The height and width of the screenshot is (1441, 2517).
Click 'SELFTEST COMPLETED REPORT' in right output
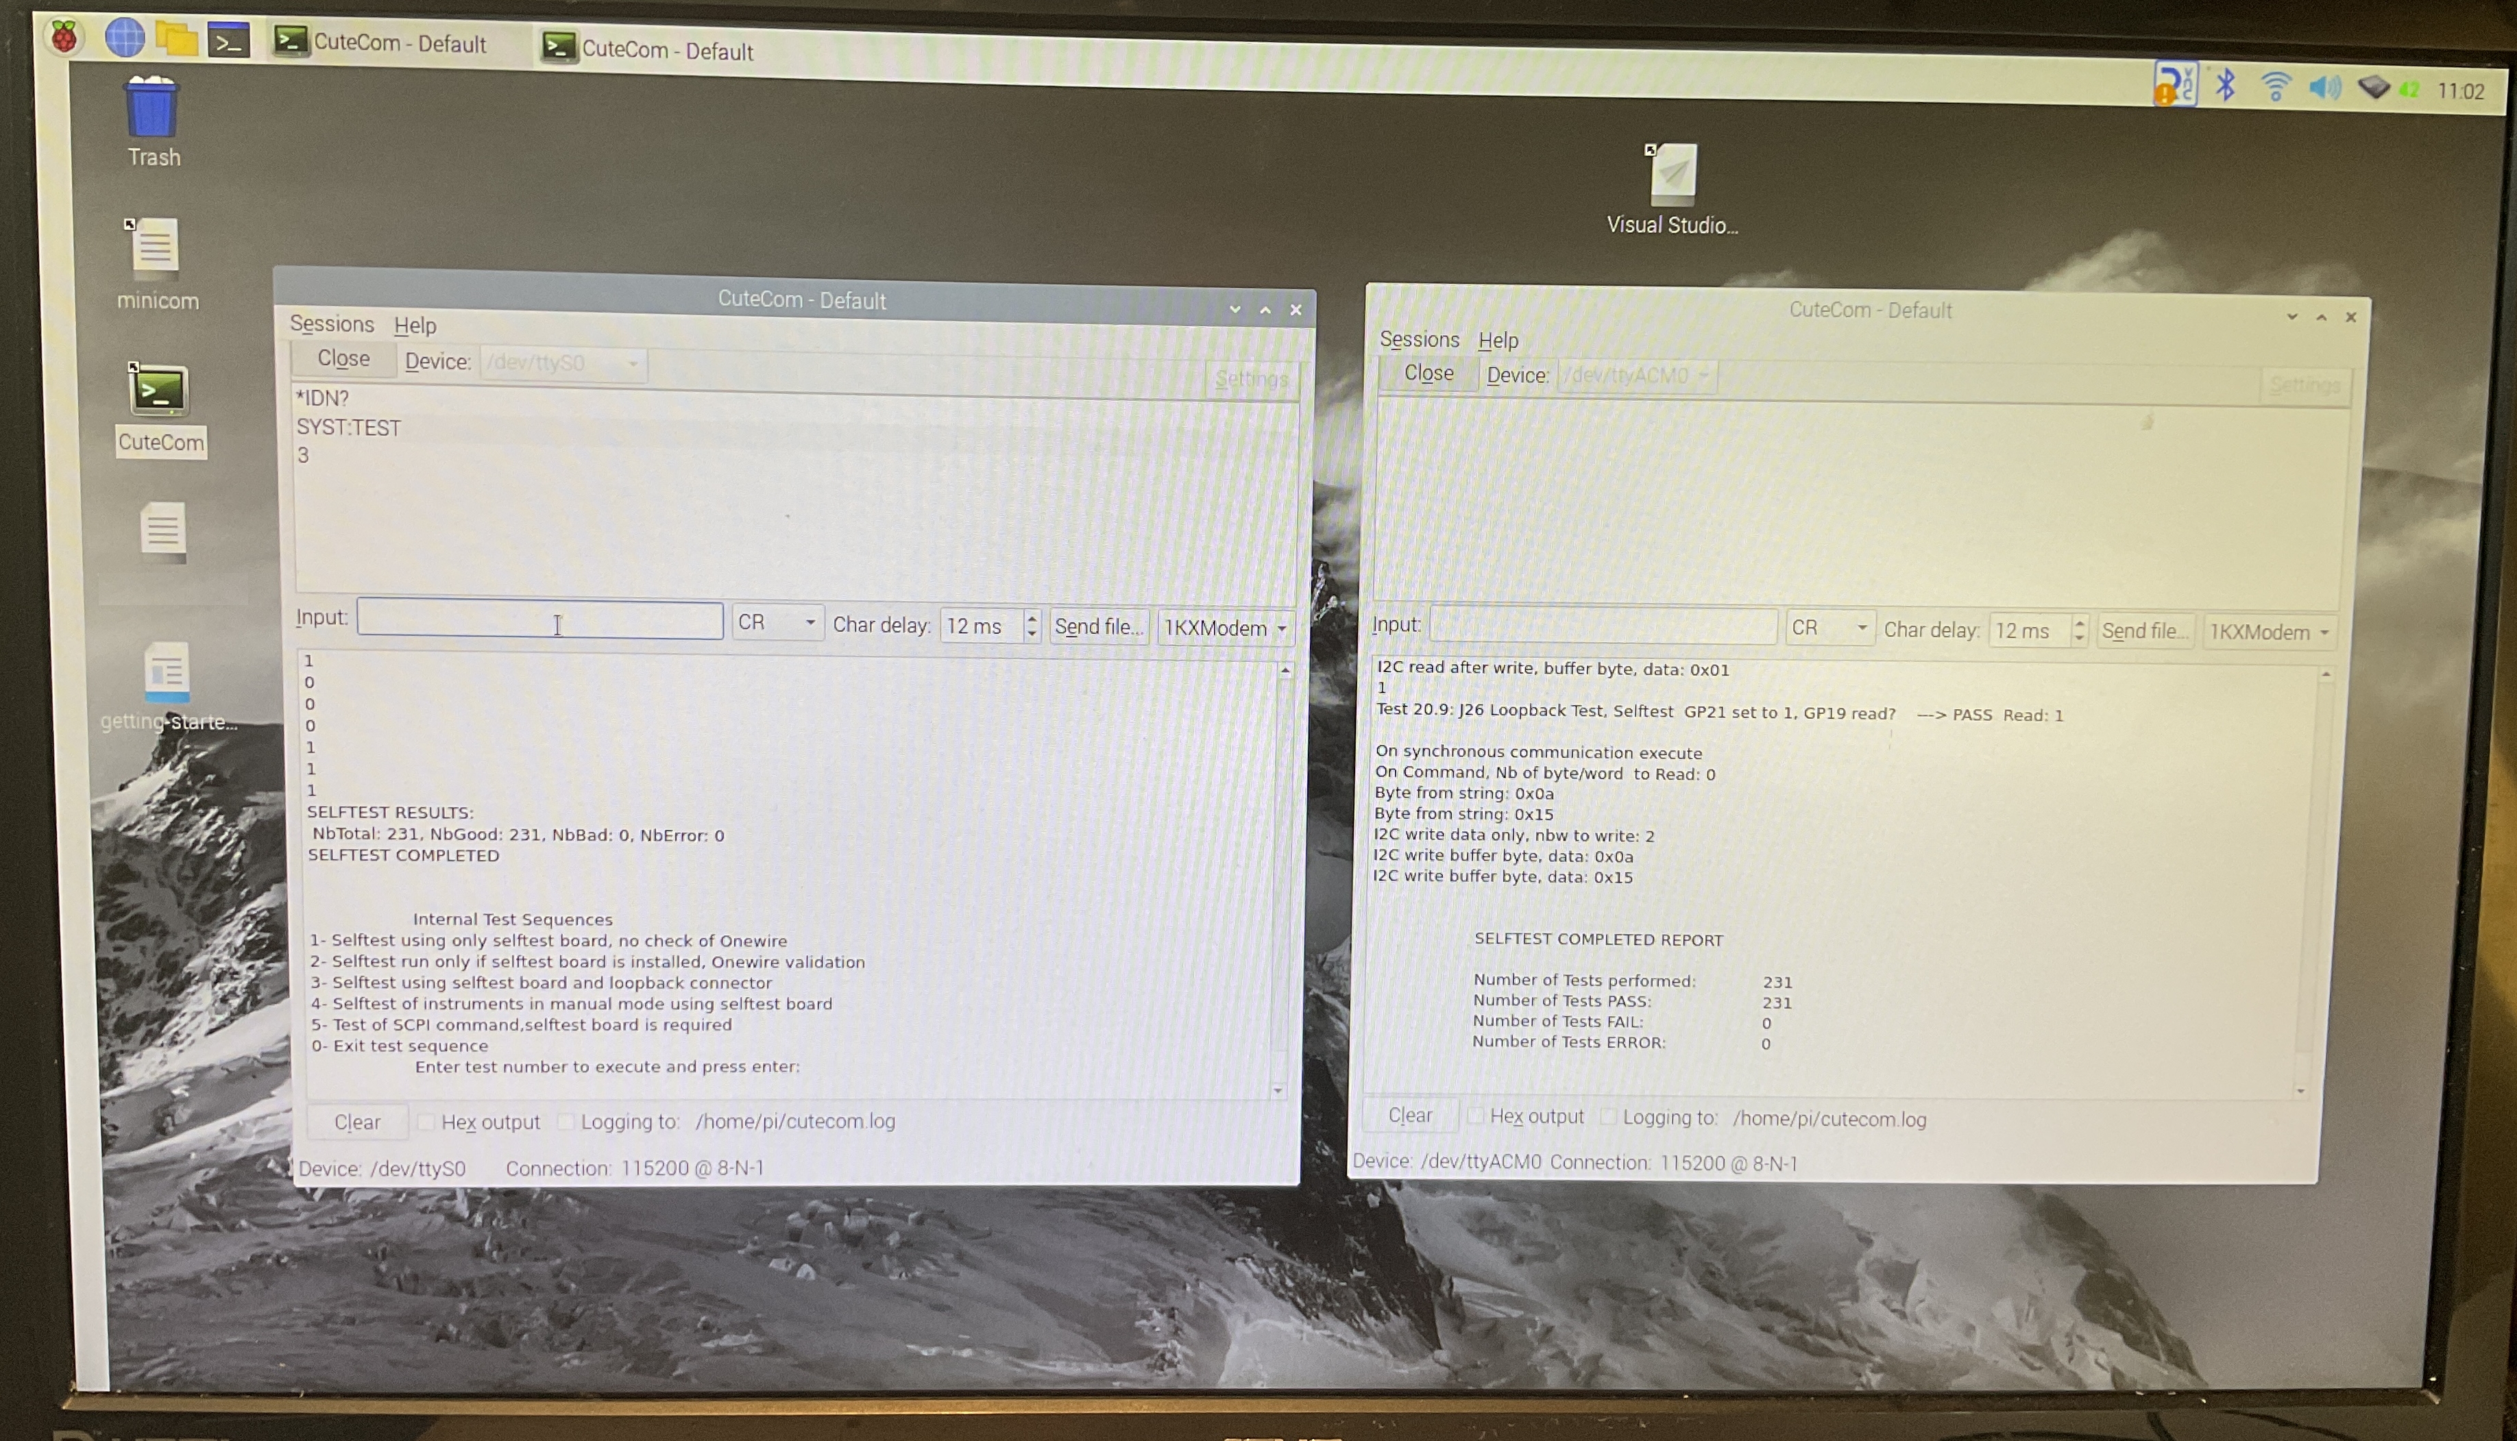[1598, 939]
